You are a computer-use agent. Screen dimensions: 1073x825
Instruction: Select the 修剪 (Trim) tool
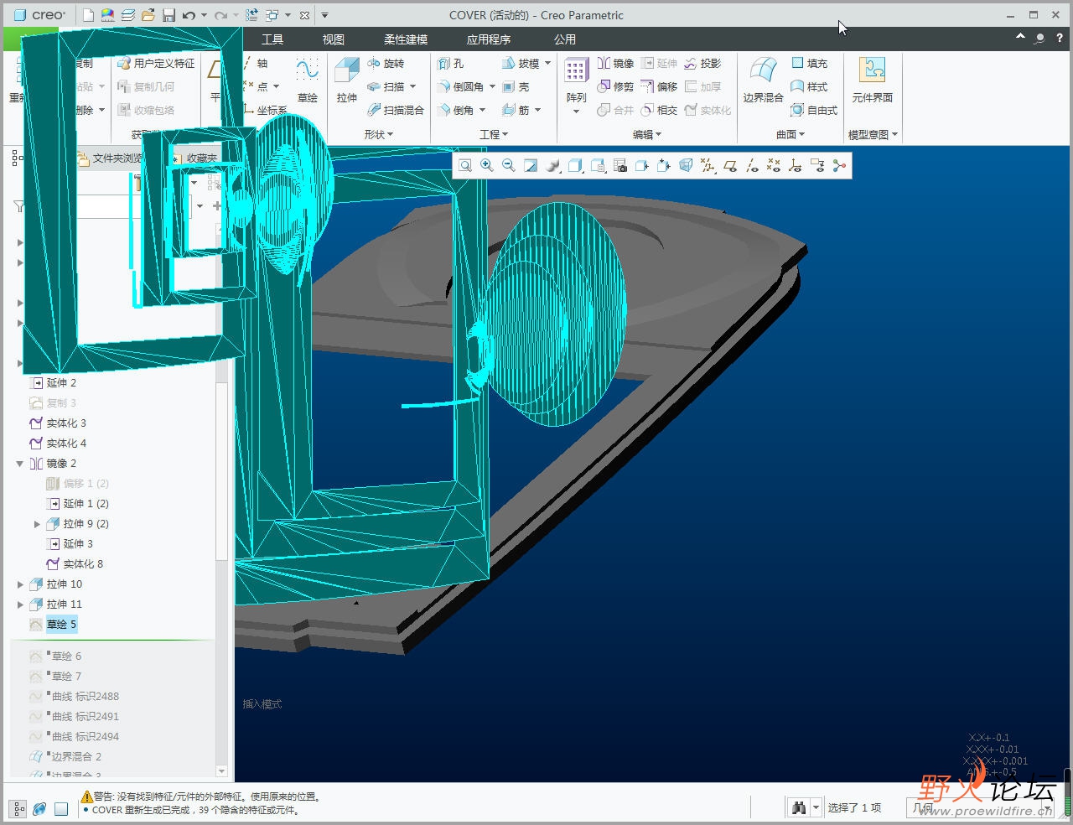coord(615,86)
